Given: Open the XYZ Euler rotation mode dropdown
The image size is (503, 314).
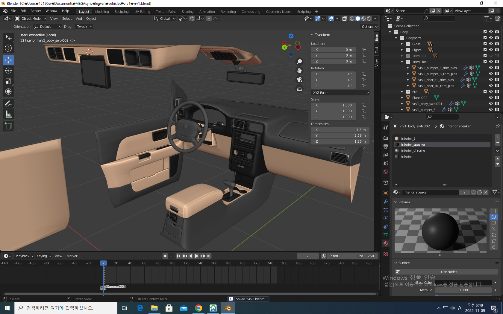Looking at the screenshot, I should 340,93.
